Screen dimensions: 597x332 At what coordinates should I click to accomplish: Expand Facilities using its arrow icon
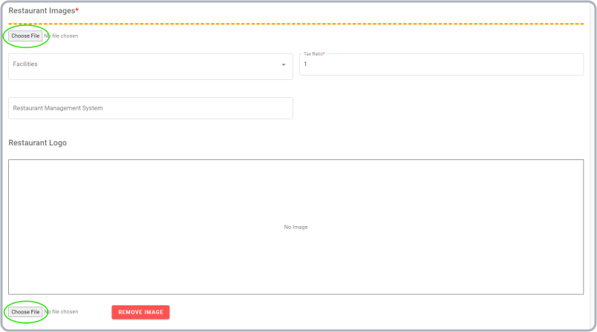coord(283,65)
